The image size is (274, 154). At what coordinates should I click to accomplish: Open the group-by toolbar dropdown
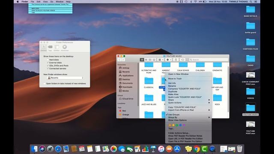click(x=161, y=60)
